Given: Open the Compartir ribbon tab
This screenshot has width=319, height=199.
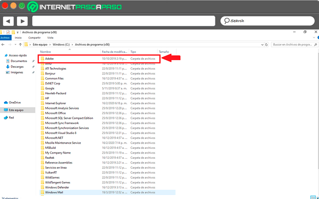Looking at the screenshot, I should [x=34, y=38].
